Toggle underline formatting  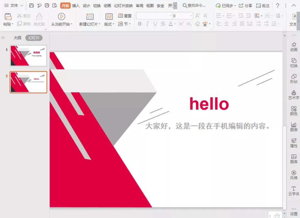coord(155,24)
